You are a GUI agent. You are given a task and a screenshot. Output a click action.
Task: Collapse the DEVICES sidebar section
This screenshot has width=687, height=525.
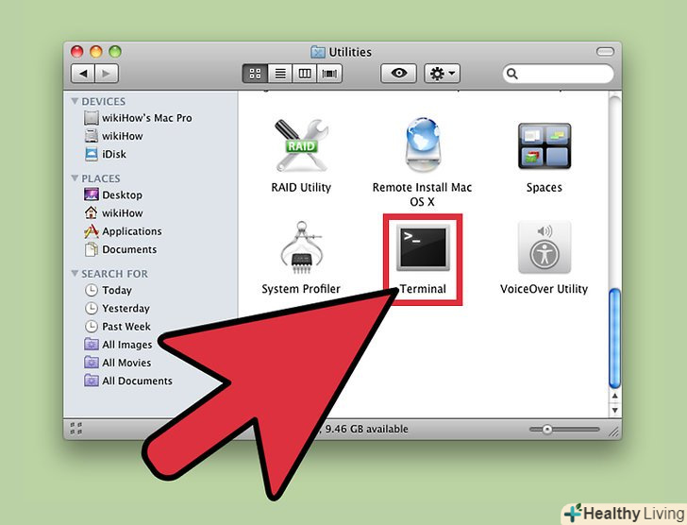coord(75,101)
